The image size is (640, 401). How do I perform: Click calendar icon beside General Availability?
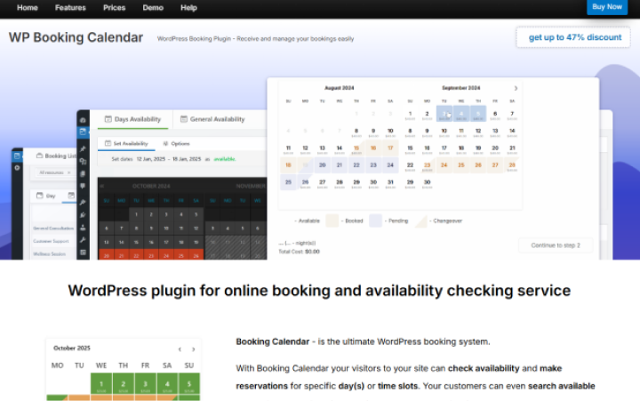(184, 119)
